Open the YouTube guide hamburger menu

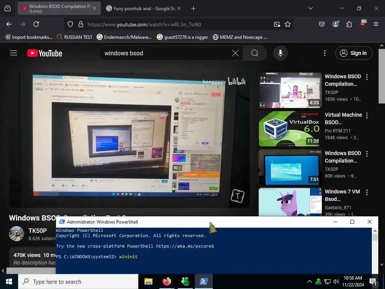coord(14,53)
